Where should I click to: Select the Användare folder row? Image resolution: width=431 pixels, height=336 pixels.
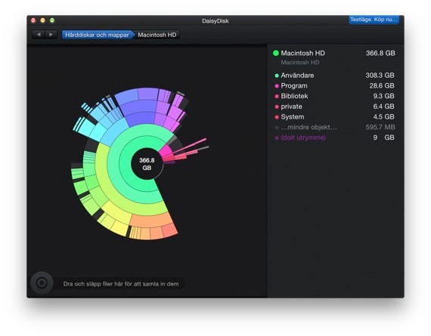tap(334, 76)
